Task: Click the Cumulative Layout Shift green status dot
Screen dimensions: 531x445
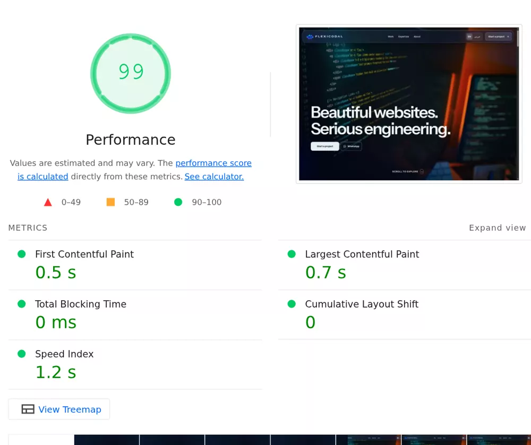Action: 292,304
